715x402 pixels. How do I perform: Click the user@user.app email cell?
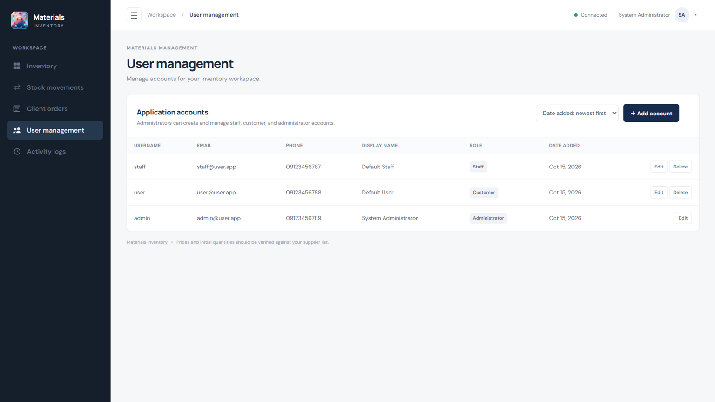click(216, 192)
